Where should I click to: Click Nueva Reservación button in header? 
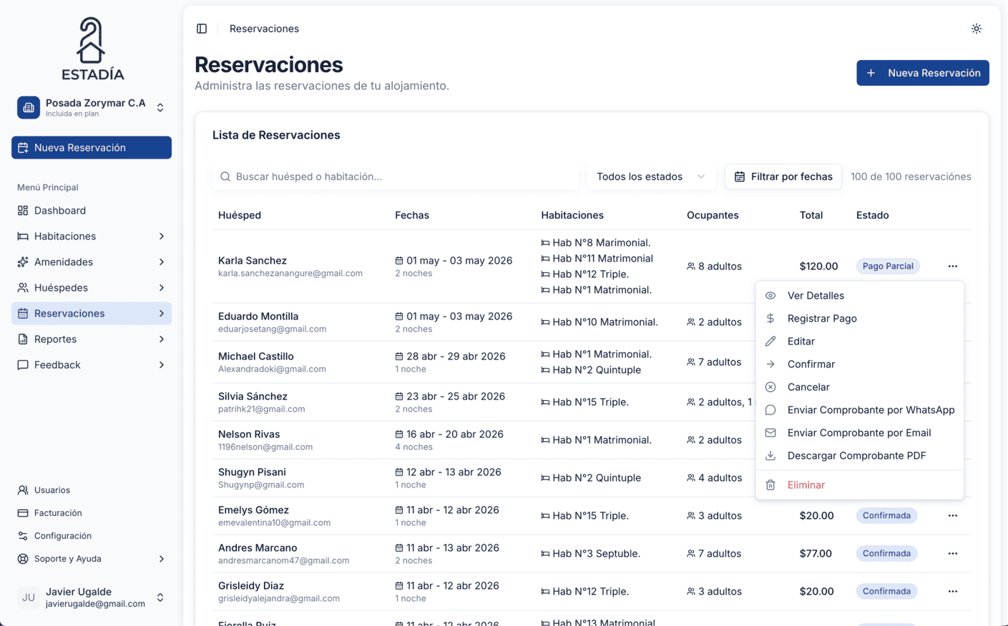923,73
